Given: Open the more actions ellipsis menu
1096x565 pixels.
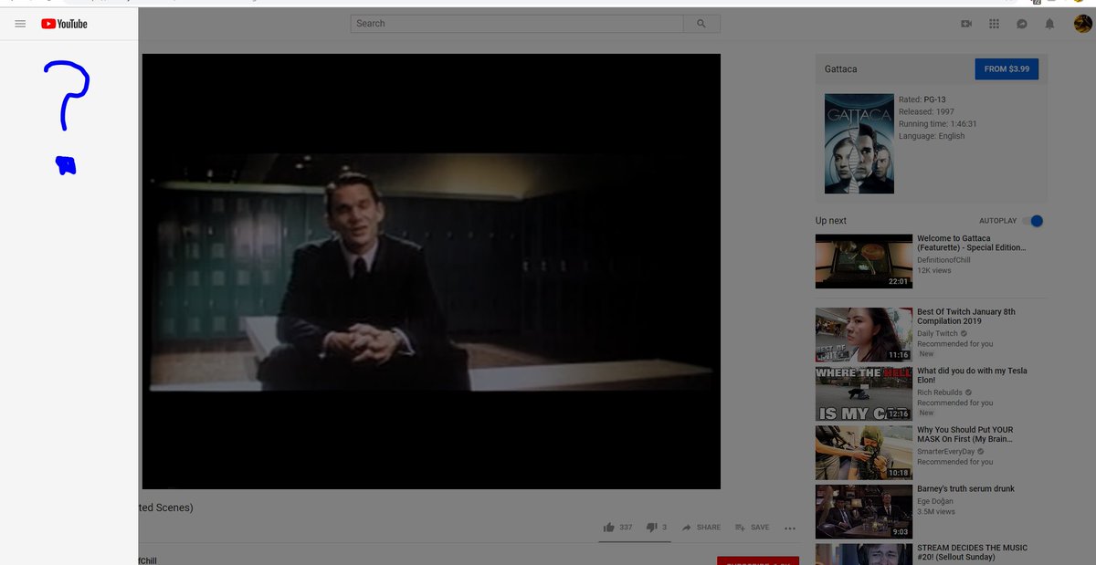Looking at the screenshot, I should 790,528.
